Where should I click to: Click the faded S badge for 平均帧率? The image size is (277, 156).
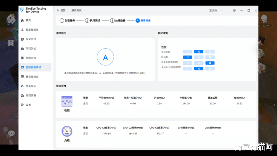[x=187, y=52]
